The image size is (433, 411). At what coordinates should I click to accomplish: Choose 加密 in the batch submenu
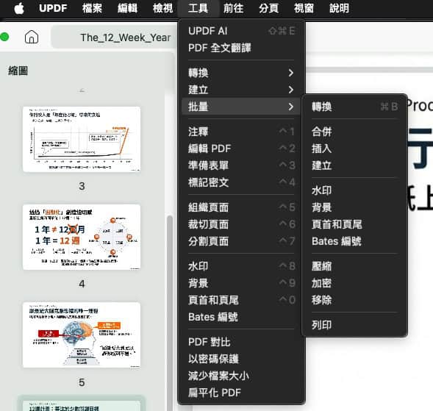click(354, 283)
